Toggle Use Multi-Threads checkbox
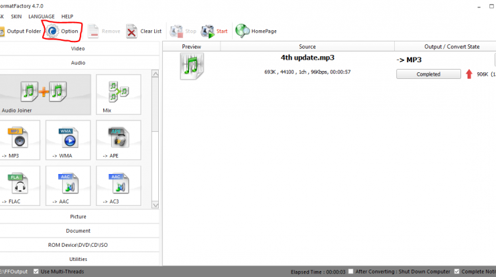 (36, 272)
